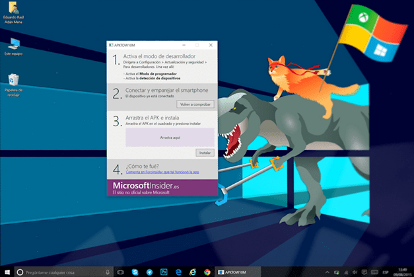Screen dimensions: 414x277
Task: Open the Windows Start menu
Action: pos(7,272)
